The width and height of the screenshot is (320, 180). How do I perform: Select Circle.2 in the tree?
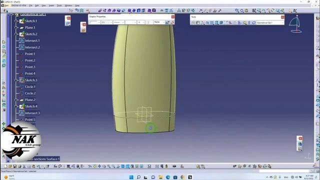(30, 93)
